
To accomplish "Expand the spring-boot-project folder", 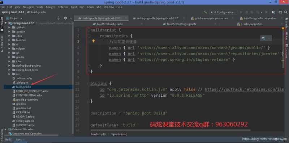I will (9, 66).
